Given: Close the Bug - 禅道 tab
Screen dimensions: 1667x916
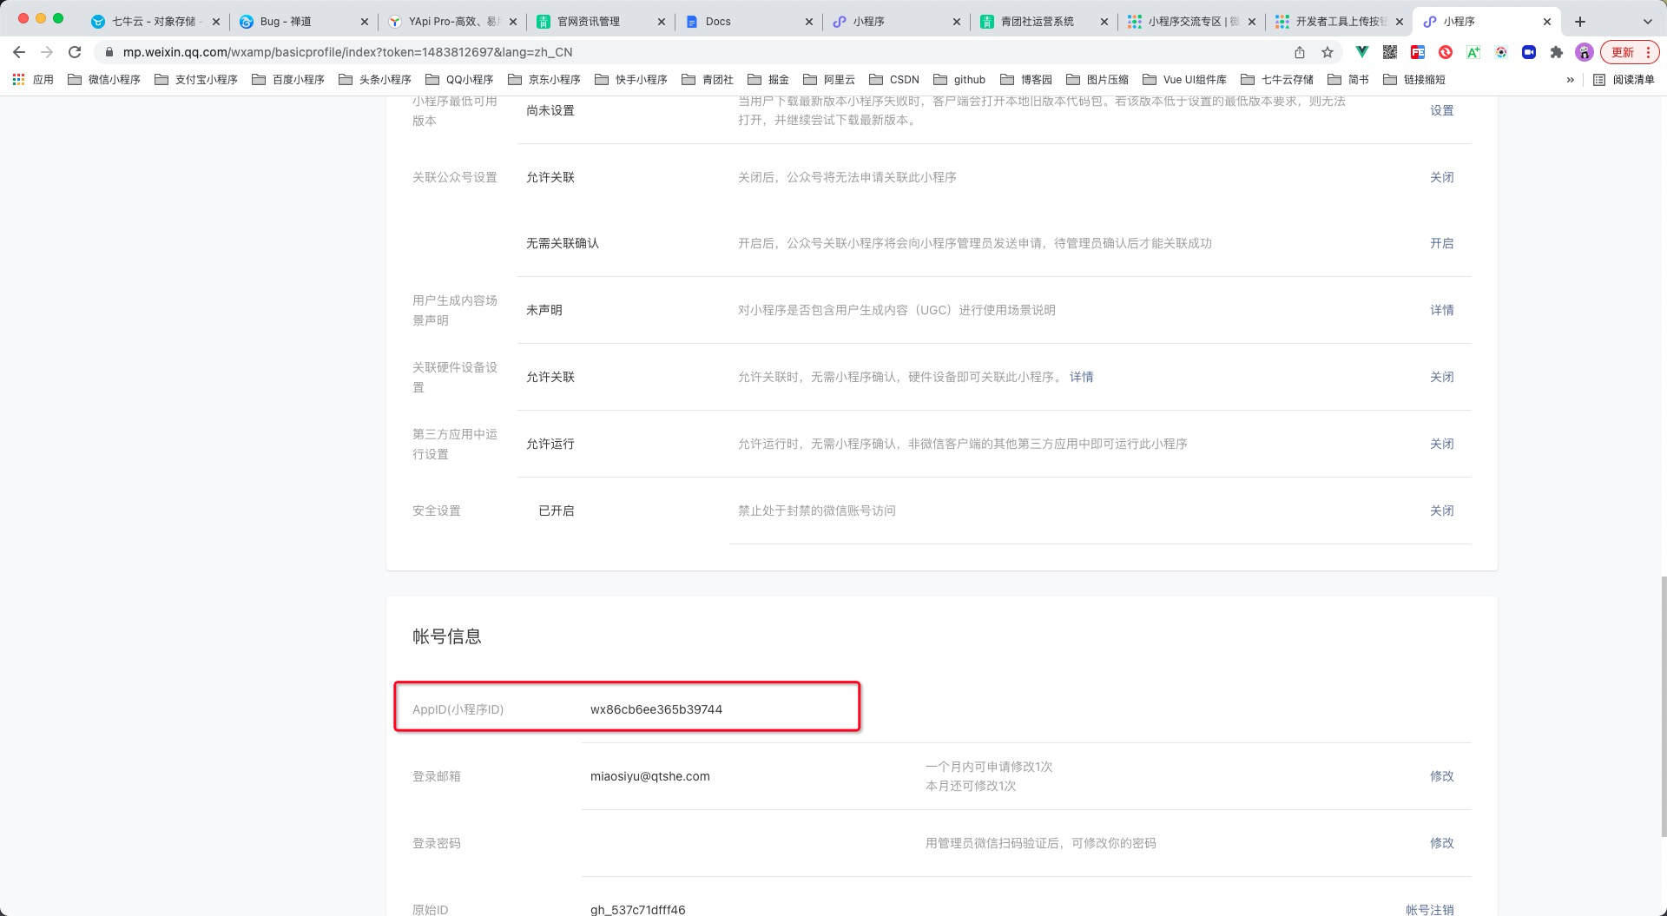Looking at the screenshot, I should click(365, 22).
